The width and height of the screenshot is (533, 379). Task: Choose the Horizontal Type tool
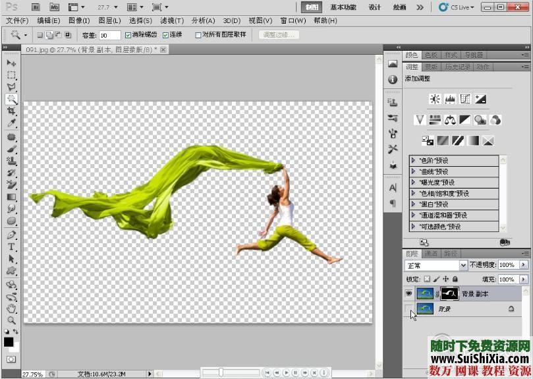pyautogui.click(x=11, y=247)
